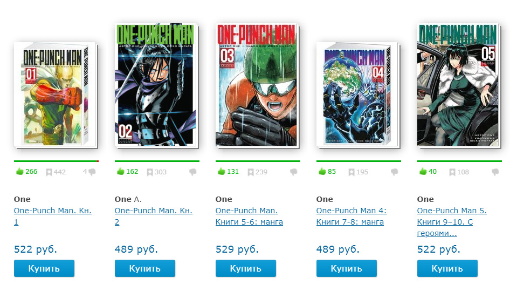Open the volume 02 cover thumbnail
510x284 pixels.
click(x=156, y=85)
